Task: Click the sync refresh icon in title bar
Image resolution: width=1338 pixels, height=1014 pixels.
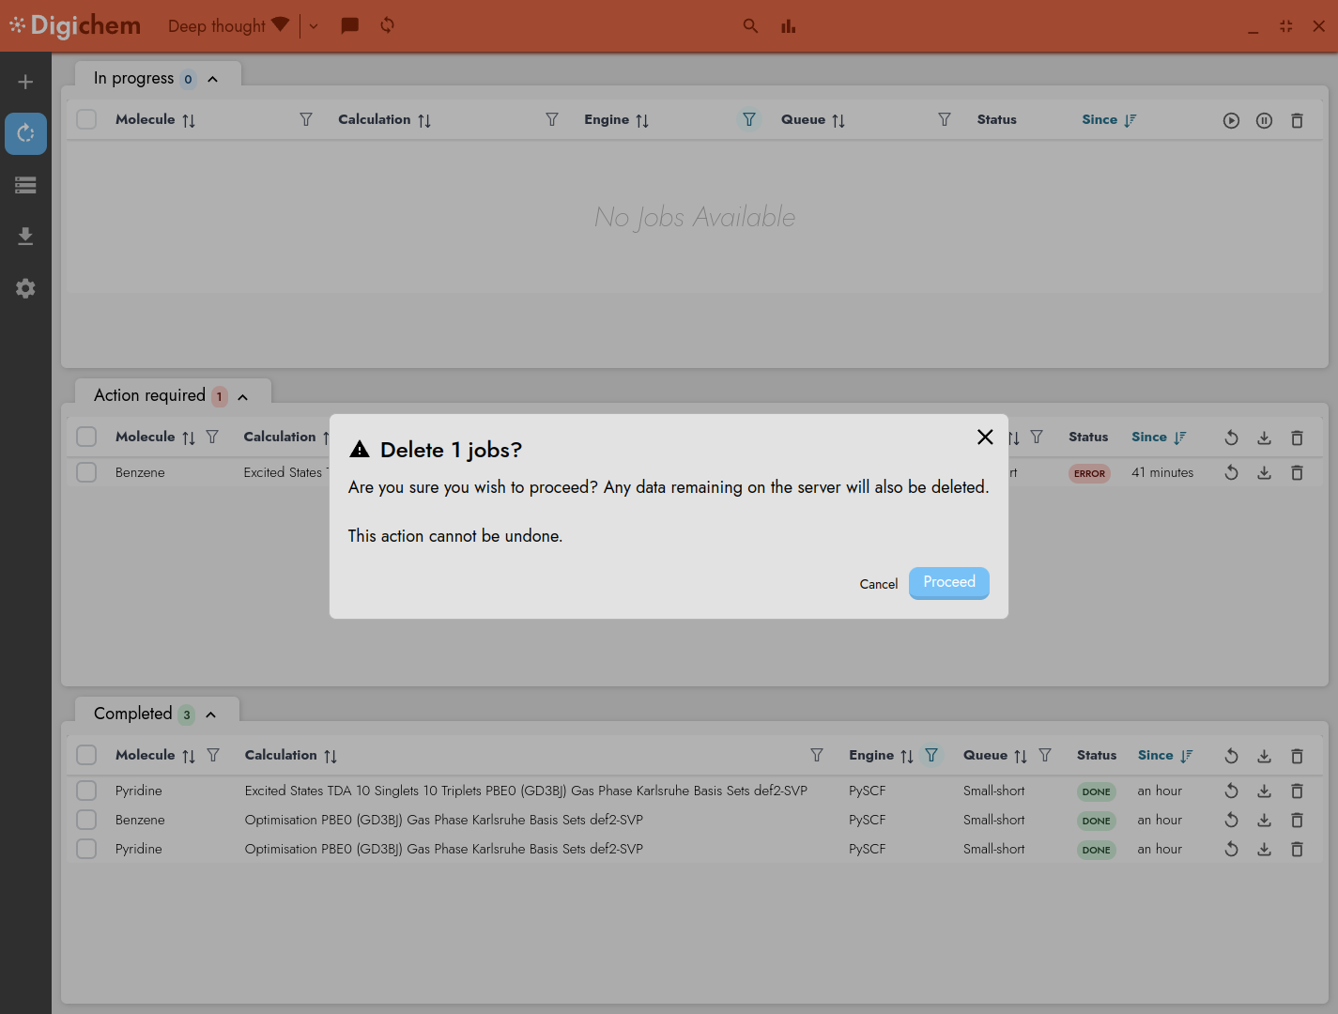Action: 387,25
